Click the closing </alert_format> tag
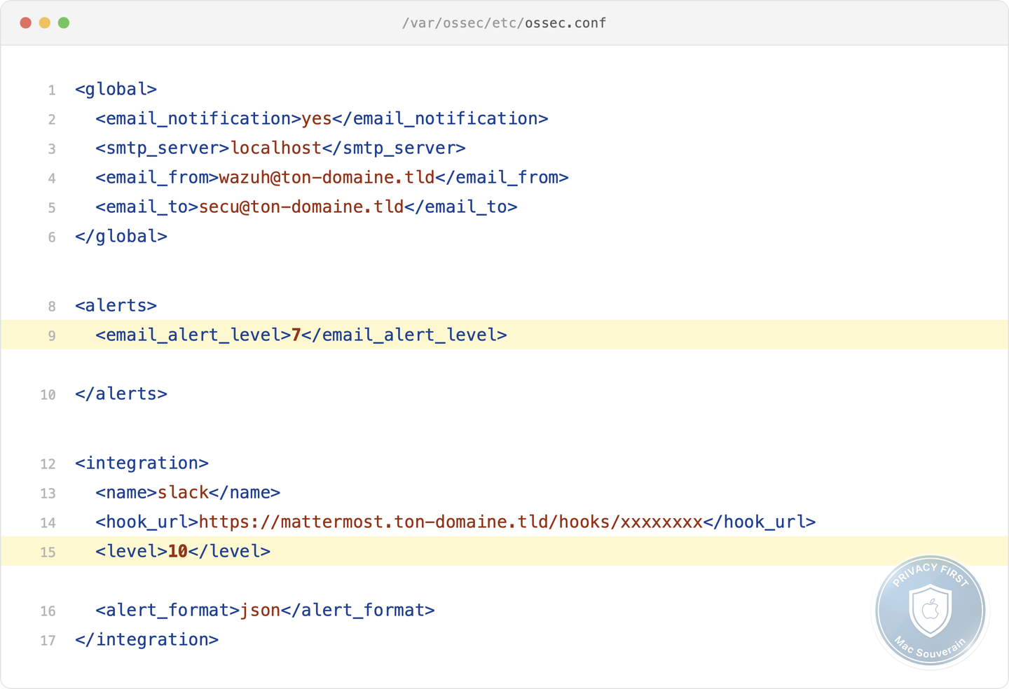The image size is (1009, 689). click(358, 611)
